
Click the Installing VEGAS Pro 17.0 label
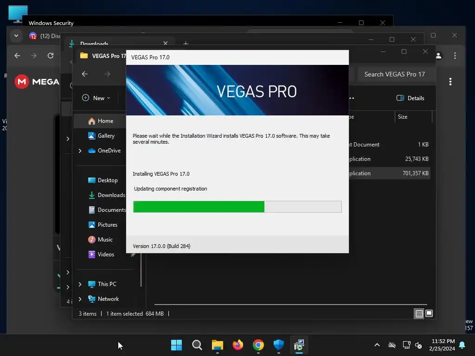[x=161, y=174]
